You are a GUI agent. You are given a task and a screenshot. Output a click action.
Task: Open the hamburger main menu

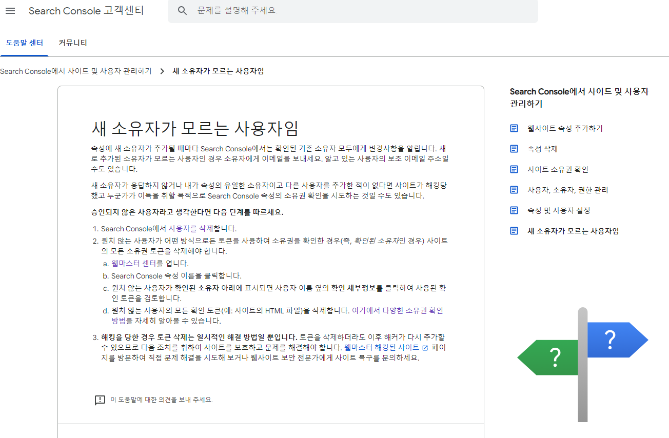[10, 11]
